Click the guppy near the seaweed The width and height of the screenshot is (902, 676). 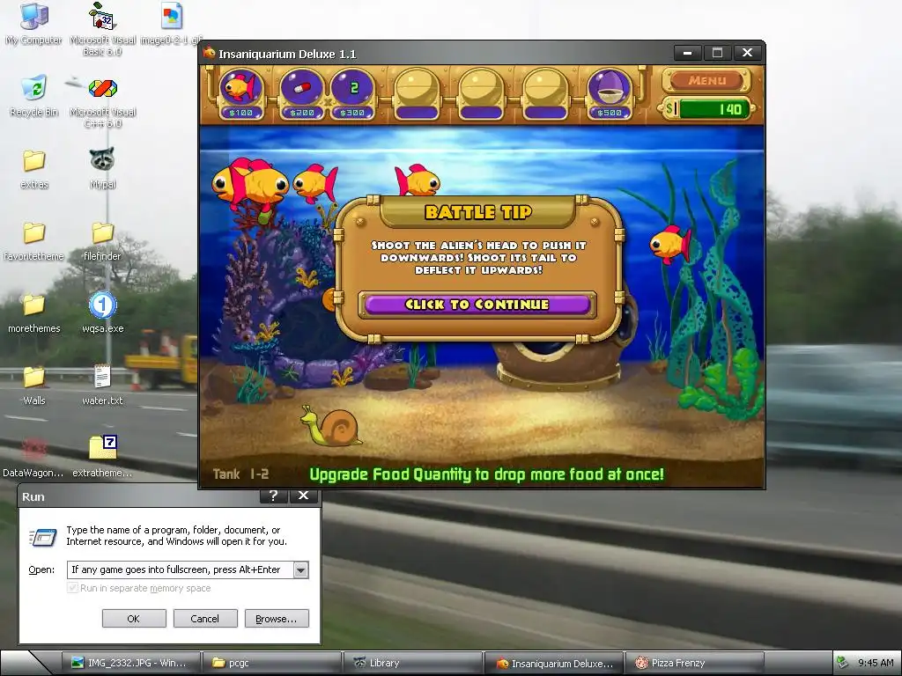670,244
